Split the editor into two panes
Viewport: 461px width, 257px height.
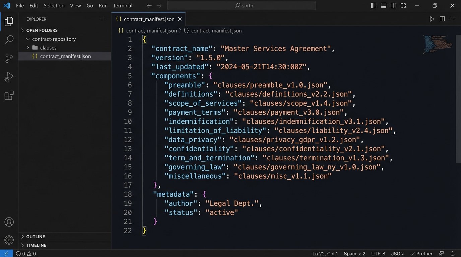pos(442,19)
